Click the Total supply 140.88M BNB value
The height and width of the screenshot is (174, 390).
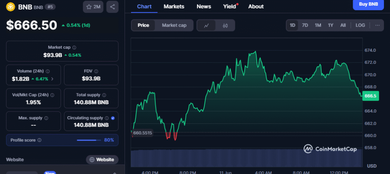point(91,102)
